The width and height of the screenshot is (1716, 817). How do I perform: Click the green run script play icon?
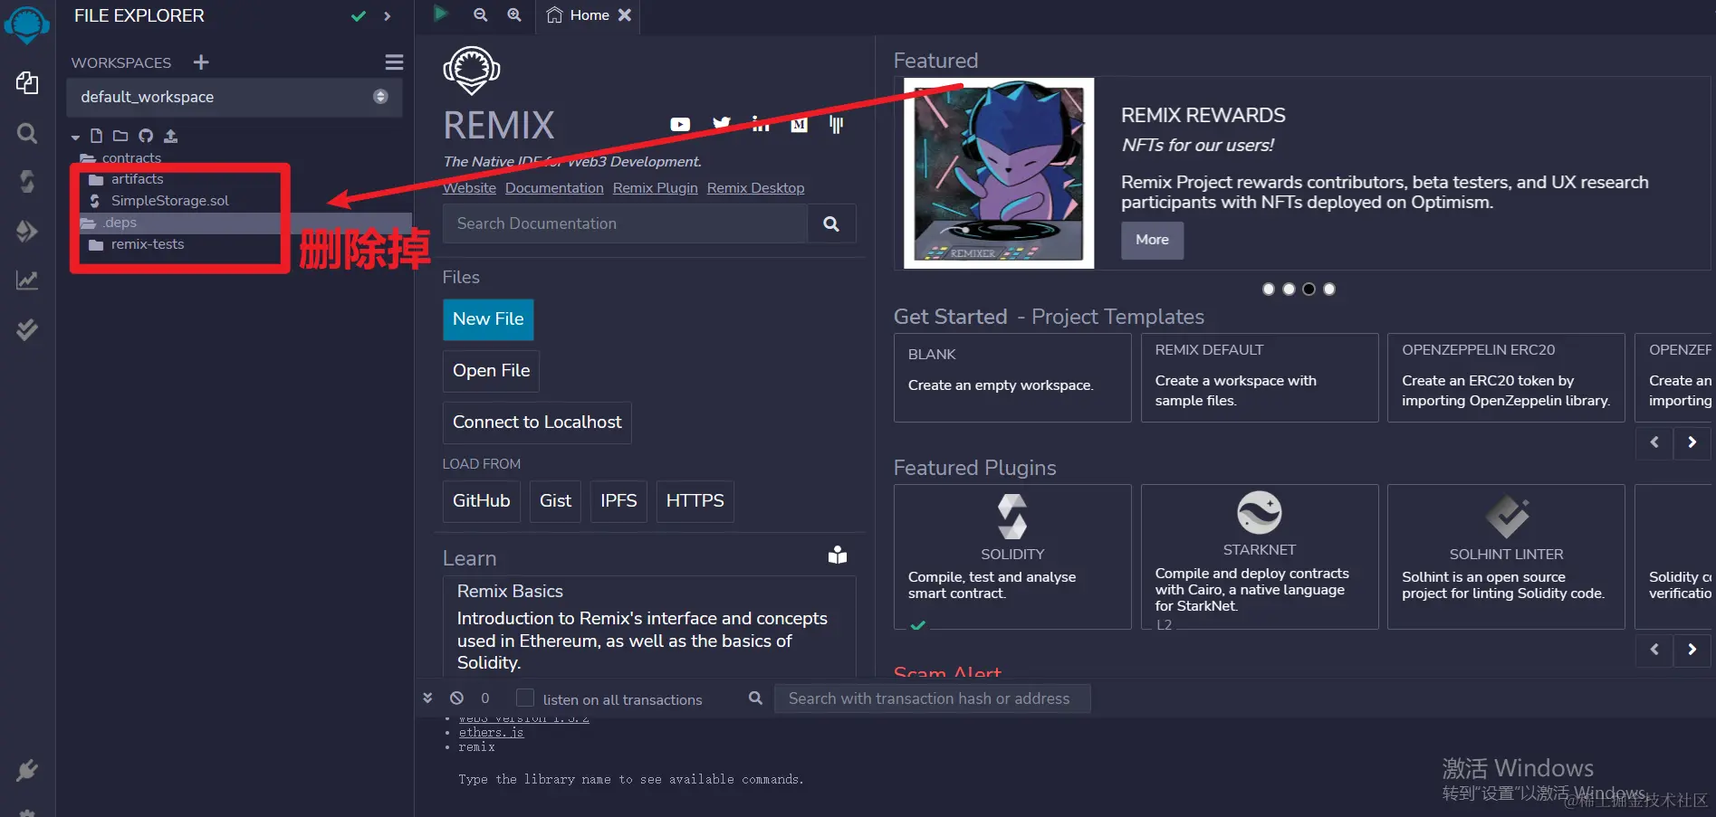coord(441,14)
